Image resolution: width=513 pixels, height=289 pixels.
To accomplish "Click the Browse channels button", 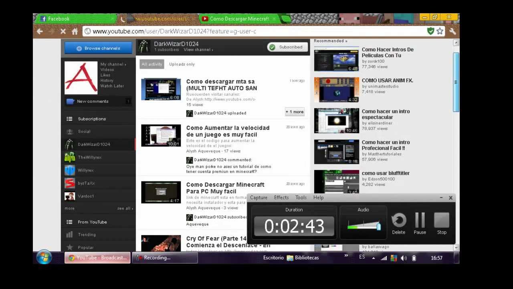I will coord(98,48).
